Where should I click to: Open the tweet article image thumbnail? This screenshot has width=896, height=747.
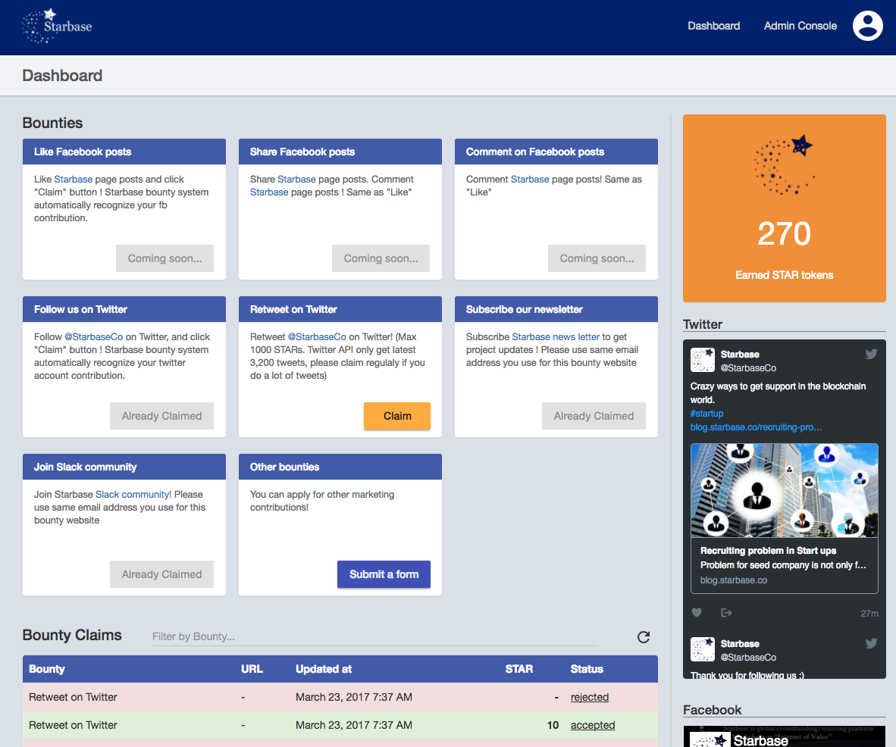pyautogui.click(x=784, y=490)
